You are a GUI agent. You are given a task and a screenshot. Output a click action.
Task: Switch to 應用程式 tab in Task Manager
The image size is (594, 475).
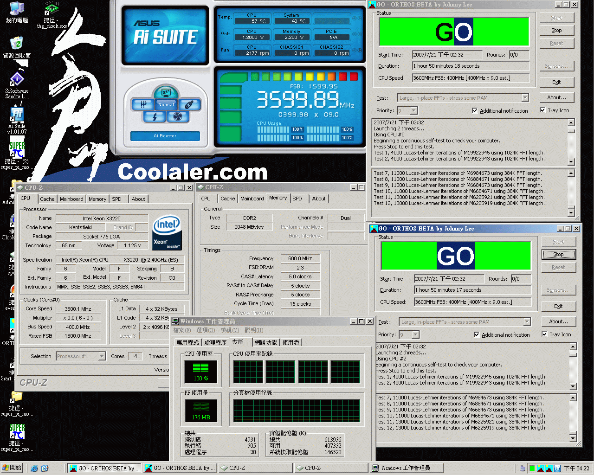pyautogui.click(x=187, y=342)
